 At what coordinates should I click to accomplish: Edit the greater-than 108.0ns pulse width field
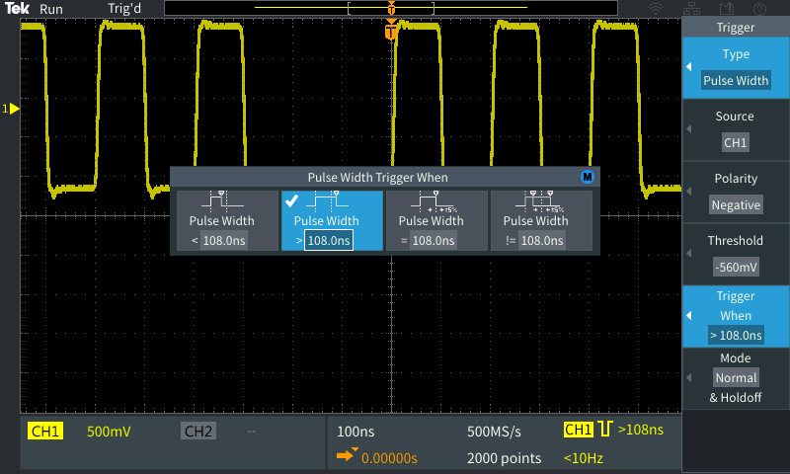(329, 240)
